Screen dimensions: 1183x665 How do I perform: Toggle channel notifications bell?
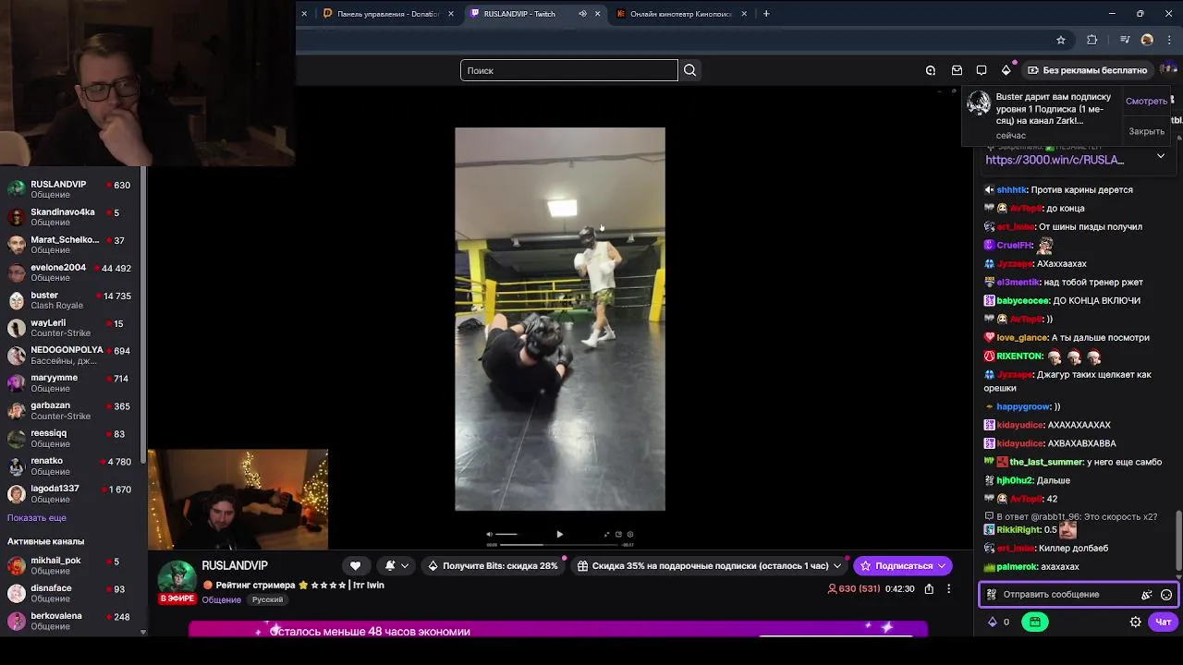pos(390,565)
